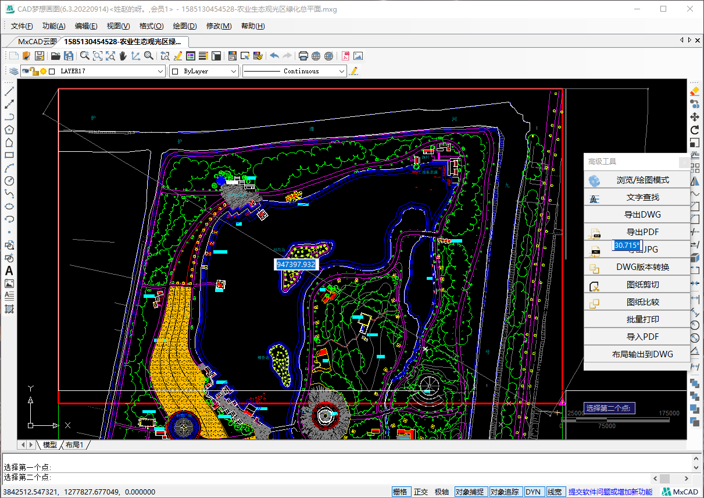
Task: Toggle LAYER17 lock icon
Action: pos(34,71)
